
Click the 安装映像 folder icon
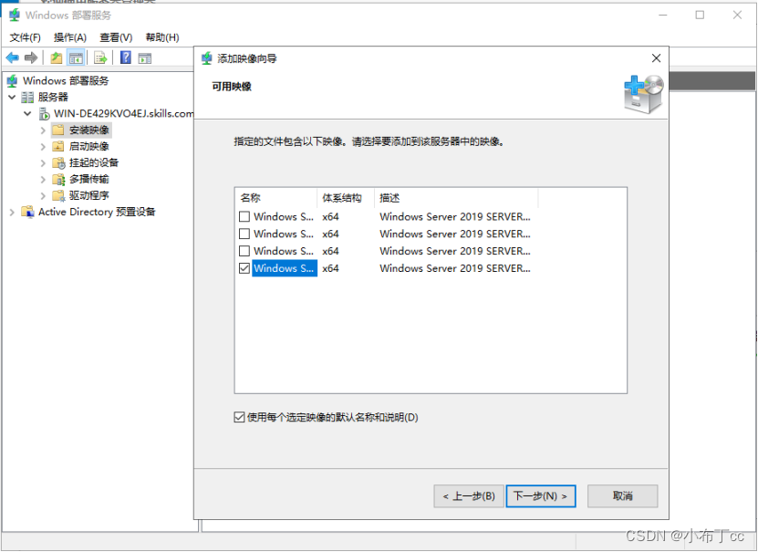click(58, 130)
